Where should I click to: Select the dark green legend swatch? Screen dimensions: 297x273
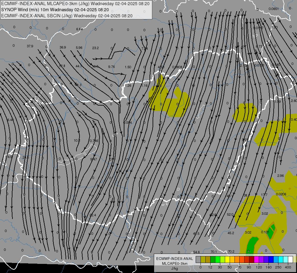[x=213, y=259]
